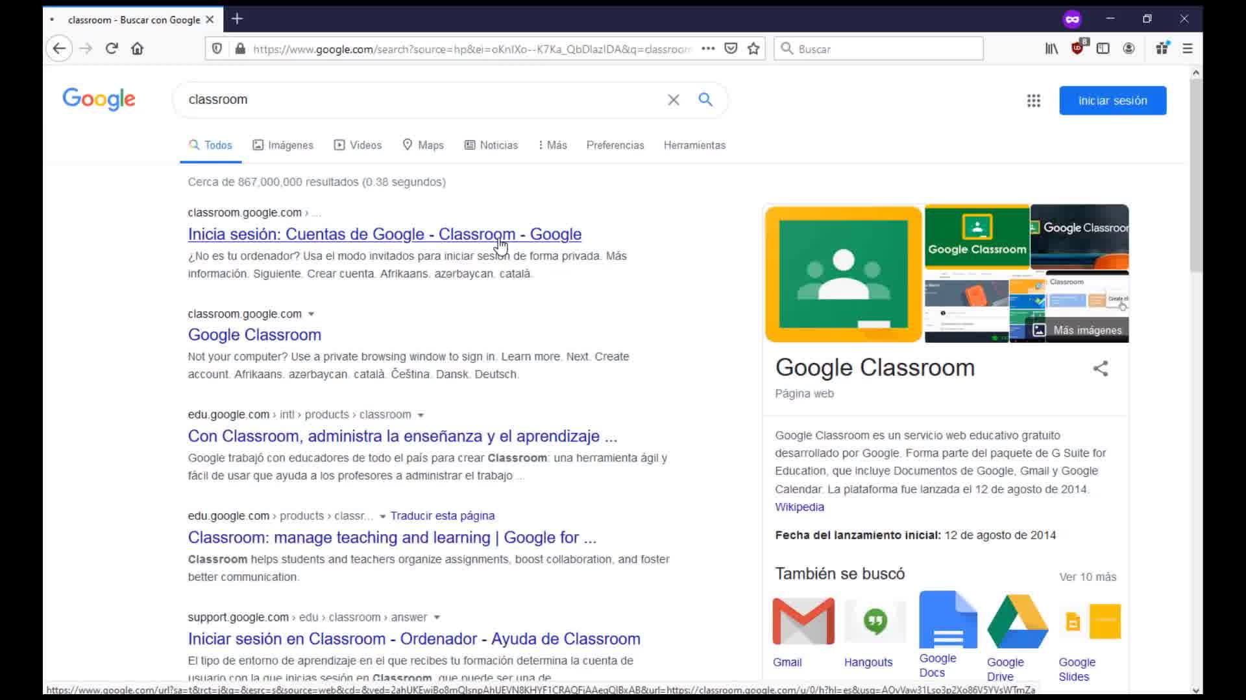
Task: Select the Todos results tab
Action: (210, 145)
